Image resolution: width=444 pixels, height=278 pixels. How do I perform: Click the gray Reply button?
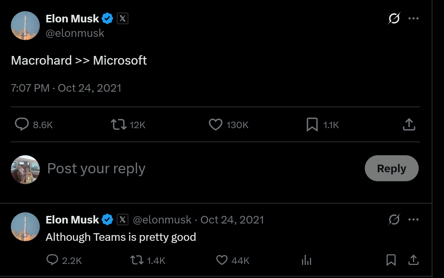(392, 168)
